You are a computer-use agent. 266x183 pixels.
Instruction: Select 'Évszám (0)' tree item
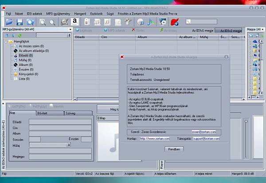26,69
